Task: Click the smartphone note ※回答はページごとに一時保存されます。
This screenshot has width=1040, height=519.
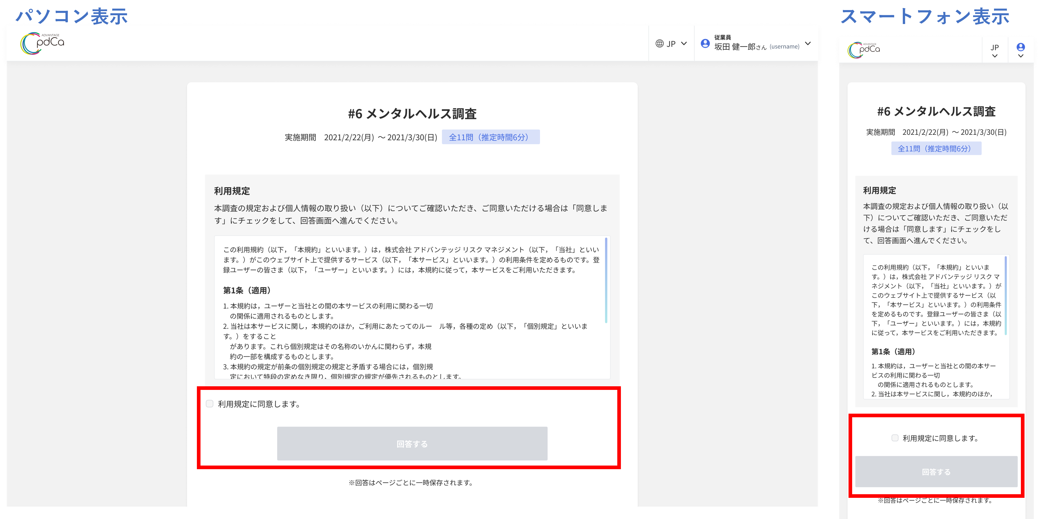Action: coord(936,500)
